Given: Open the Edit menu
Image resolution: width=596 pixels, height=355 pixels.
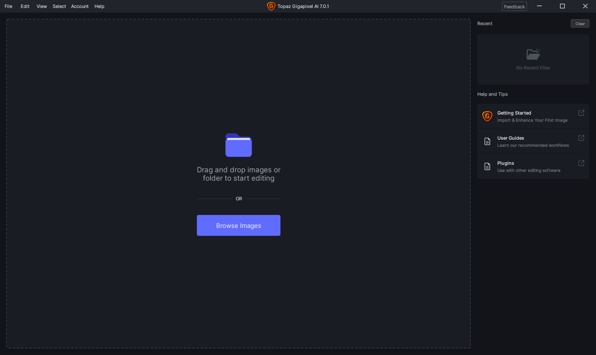Looking at the screenshot, I should coord(25,6).
